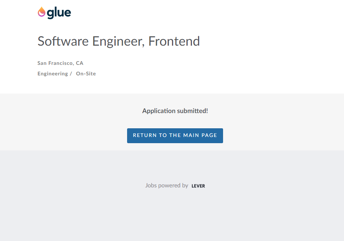
Task: Click the "CA" state abbreviation
Action: 80,63
